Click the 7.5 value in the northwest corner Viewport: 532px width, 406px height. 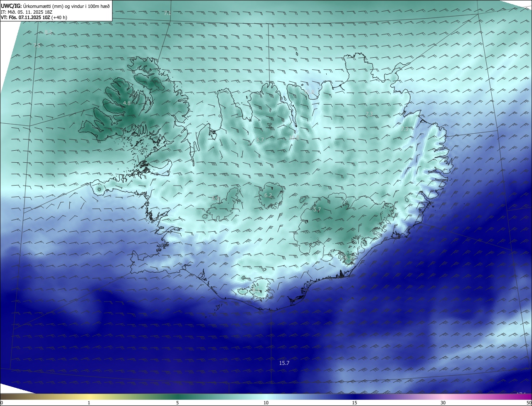[x=37, y=46]
